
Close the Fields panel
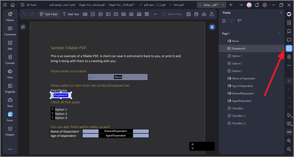click(281, 12)
